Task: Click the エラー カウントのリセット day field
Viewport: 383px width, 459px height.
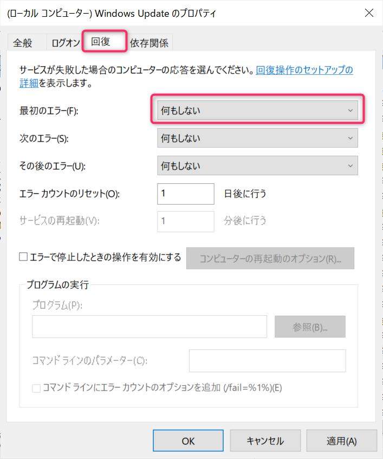Action: 185,194
